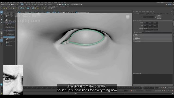Expand the Extra Attributes section
This screenshot has width=174, height=98.
click(x=134, y=41)
